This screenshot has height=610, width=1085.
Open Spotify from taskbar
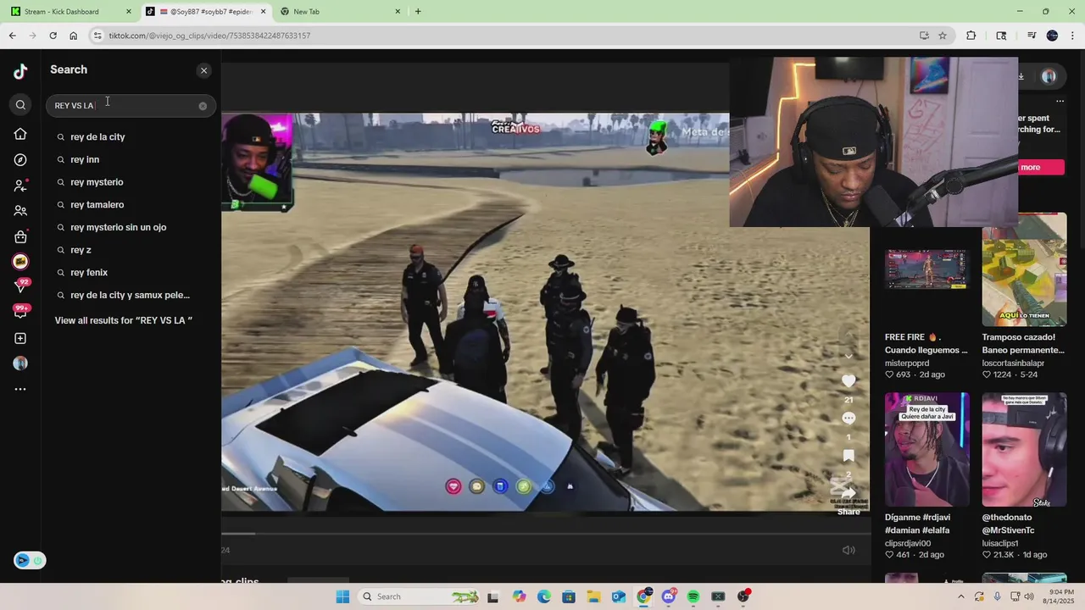click(x=693, y=596)
